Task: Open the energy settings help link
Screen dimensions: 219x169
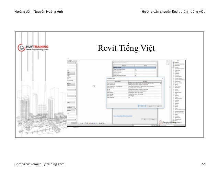Action: coord(123,116)
